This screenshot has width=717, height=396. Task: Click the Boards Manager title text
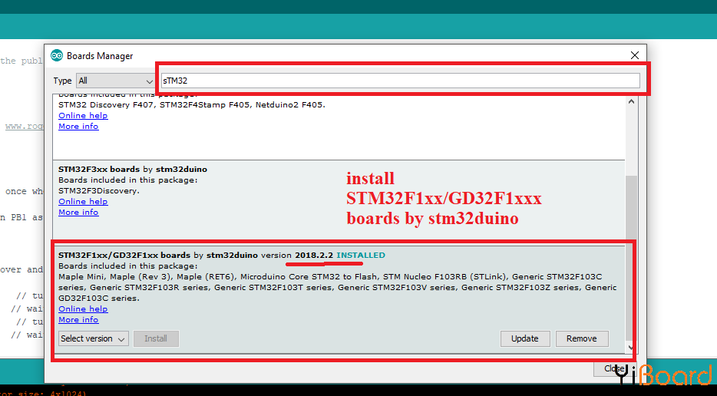point(100,56)
